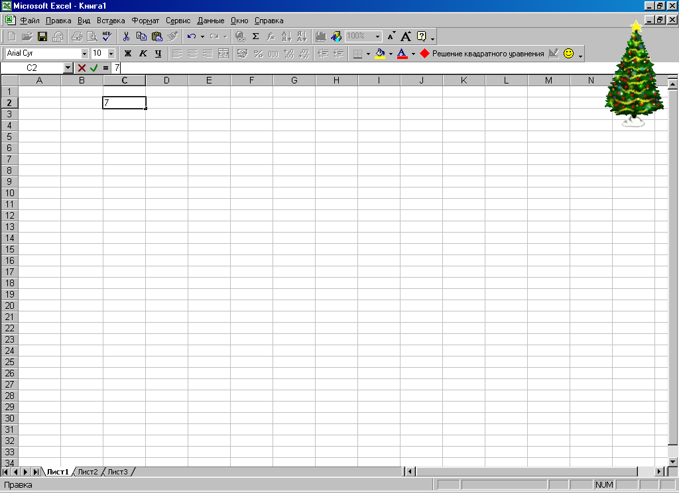Sort descending

click(x=302, y=36)
